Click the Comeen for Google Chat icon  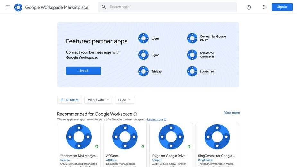click(x=192, y=38)
